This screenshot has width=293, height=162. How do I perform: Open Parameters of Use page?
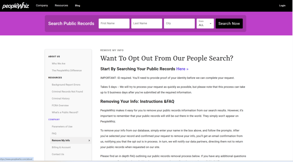[x=62, y=126]
